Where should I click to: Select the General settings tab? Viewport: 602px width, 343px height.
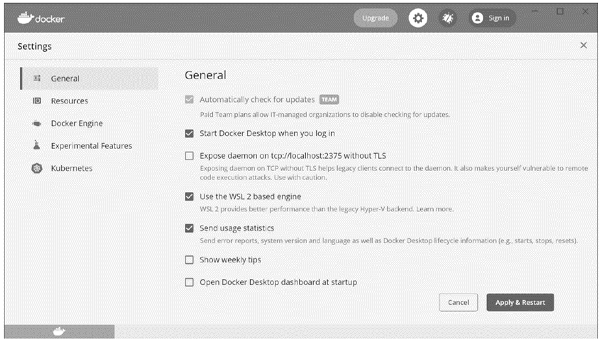coord(90,78)
